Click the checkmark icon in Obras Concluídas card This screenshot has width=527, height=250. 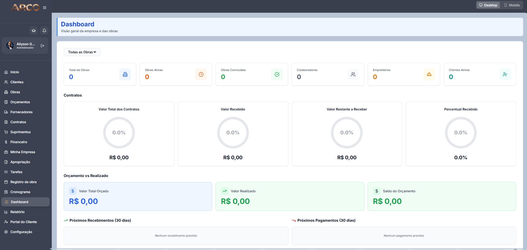pos(277,74)
